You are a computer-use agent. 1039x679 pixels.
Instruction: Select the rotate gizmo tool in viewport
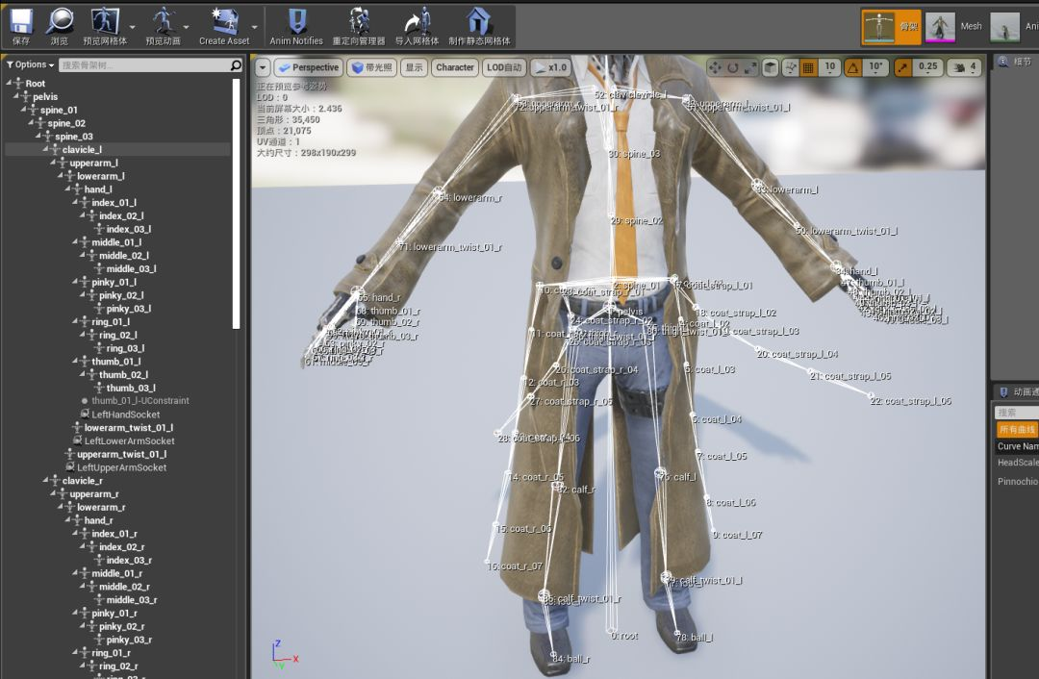coord(733,67)
